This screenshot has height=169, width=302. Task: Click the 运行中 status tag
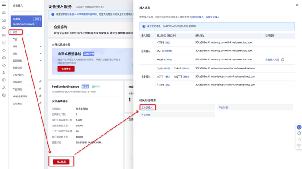[95, 87]
